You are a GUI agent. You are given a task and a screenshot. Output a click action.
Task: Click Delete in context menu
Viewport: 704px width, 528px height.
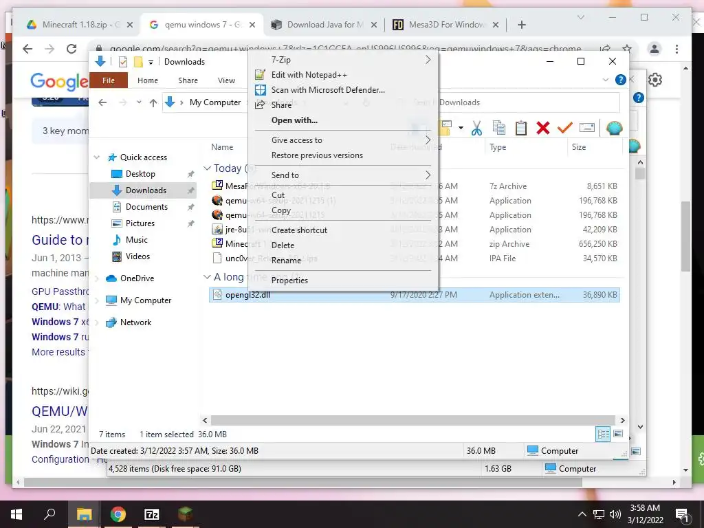(344, 245)
